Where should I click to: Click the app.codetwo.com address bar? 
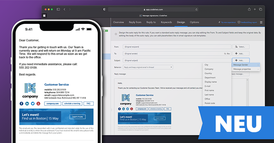[x=153, y=10]
